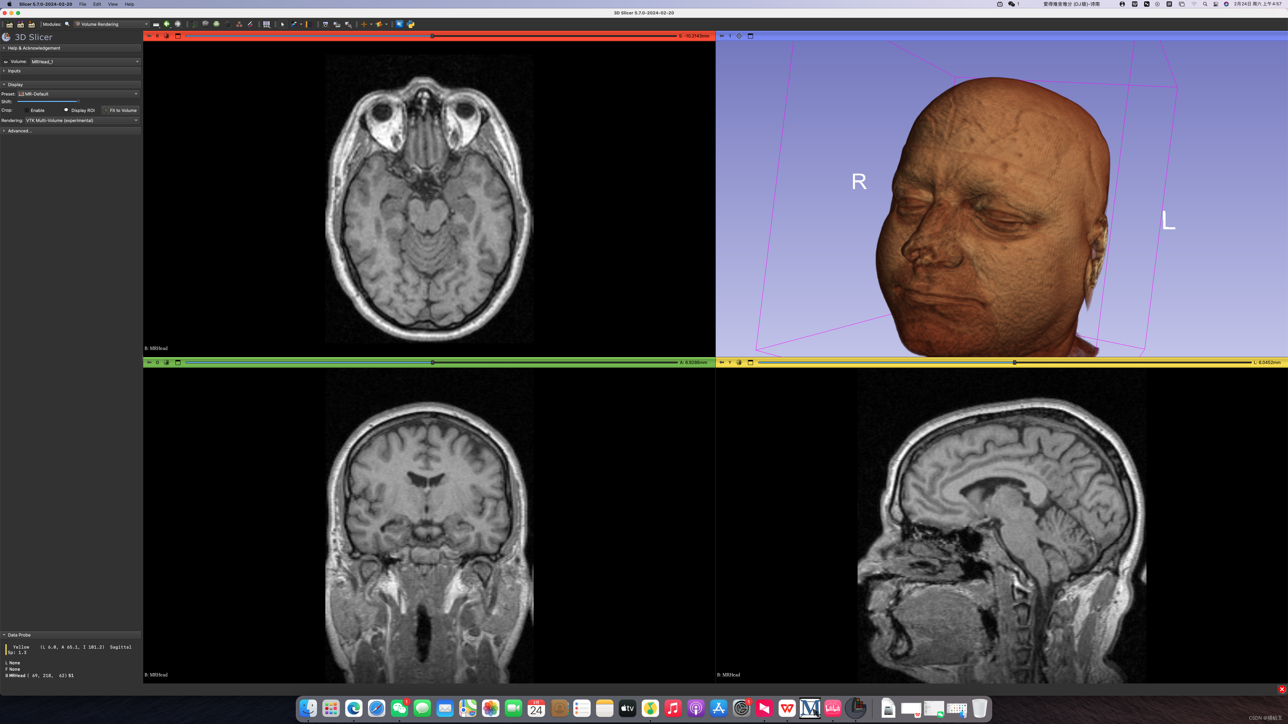Open Calendar from the Dock
Viewport: 1288px width, 724px height.
pos(537,708)
